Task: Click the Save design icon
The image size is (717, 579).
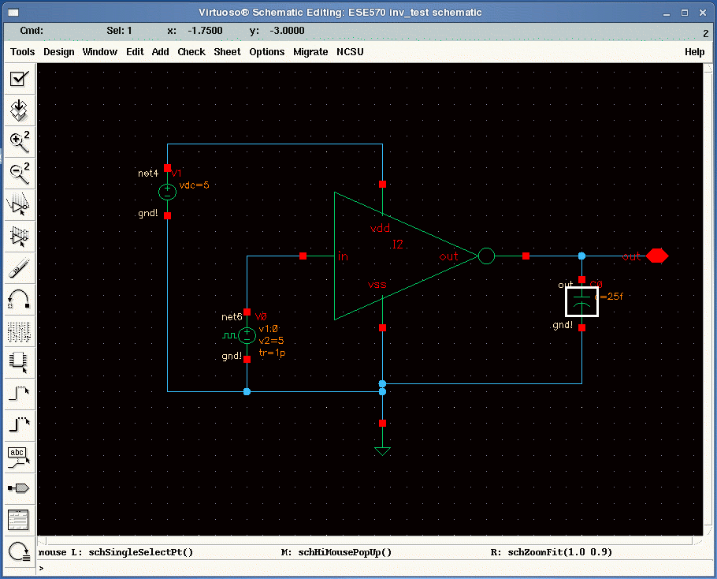Action: (19, 110)
